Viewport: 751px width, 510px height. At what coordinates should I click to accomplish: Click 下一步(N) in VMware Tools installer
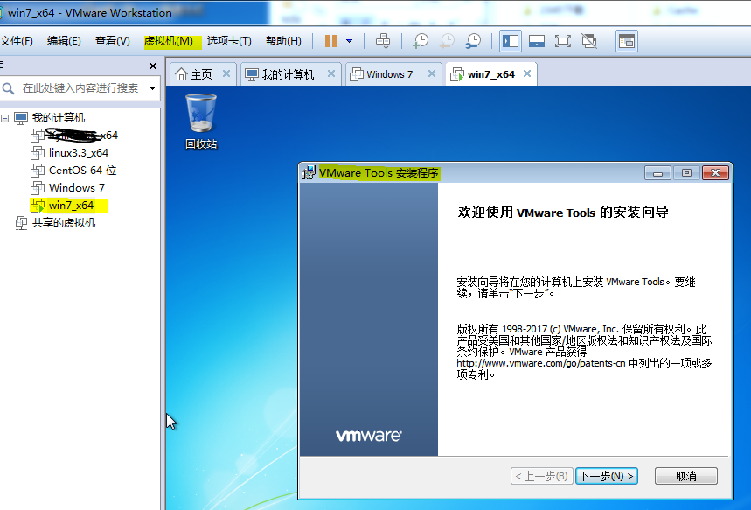(x=607, y=476)
